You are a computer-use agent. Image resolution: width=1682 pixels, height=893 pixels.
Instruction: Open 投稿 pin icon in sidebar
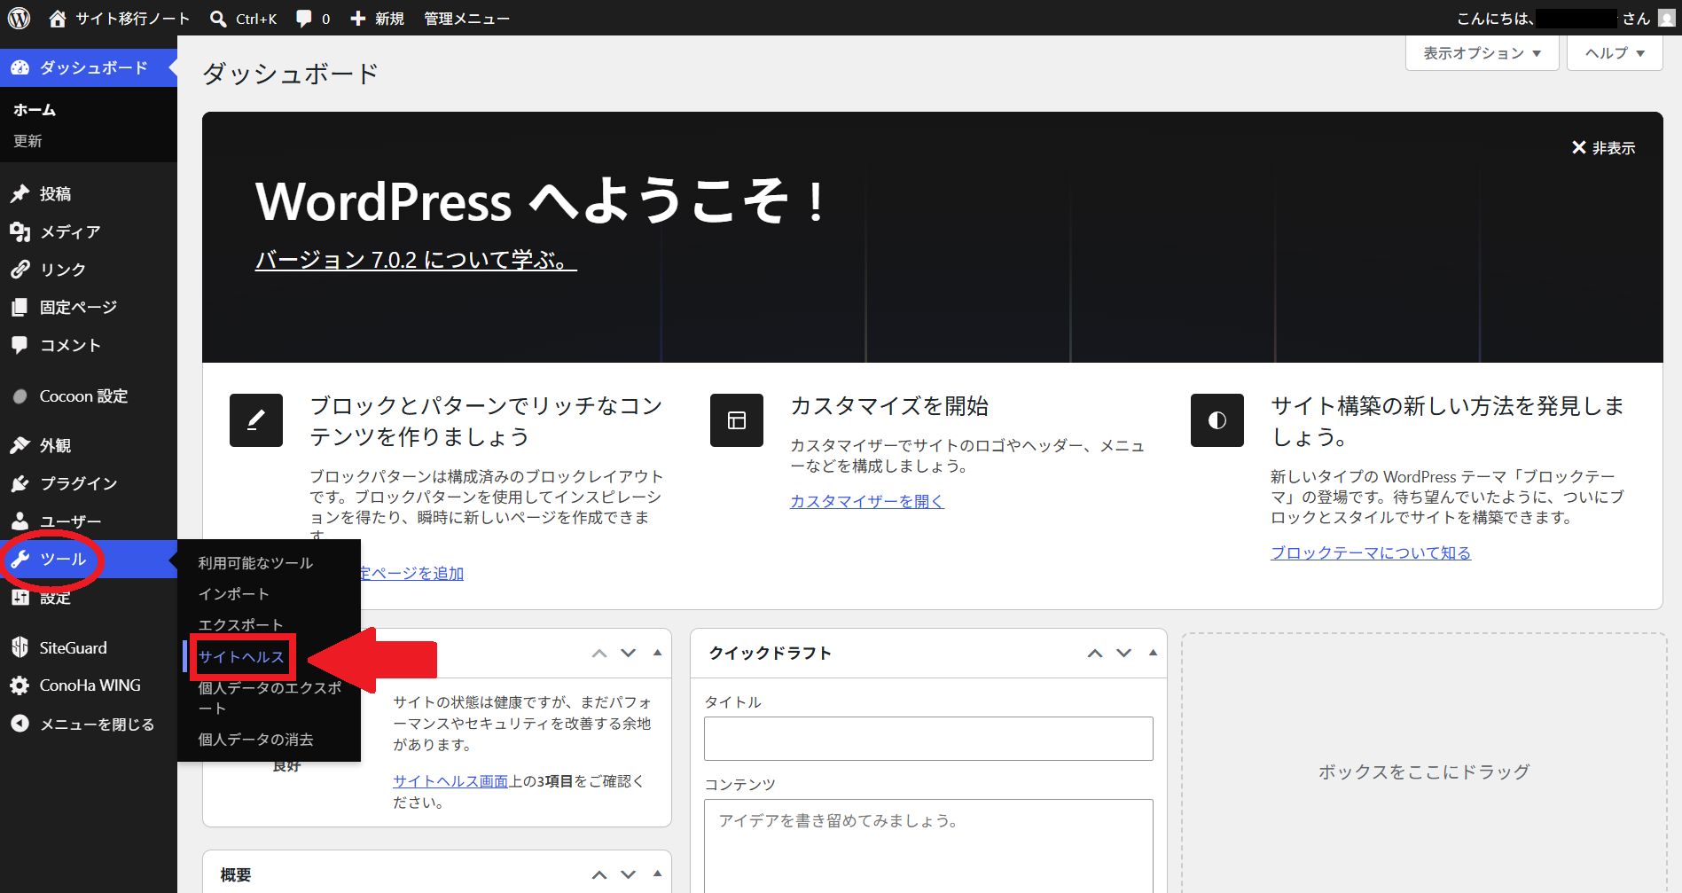coord(20,193)
